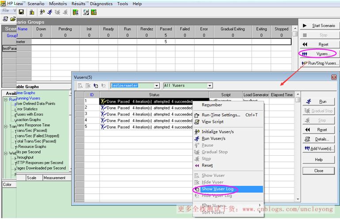Viewport: 340px width, 219px height.
Task: Select Trans/Sec (Passed) graph in tree
Action: (32, 131)
